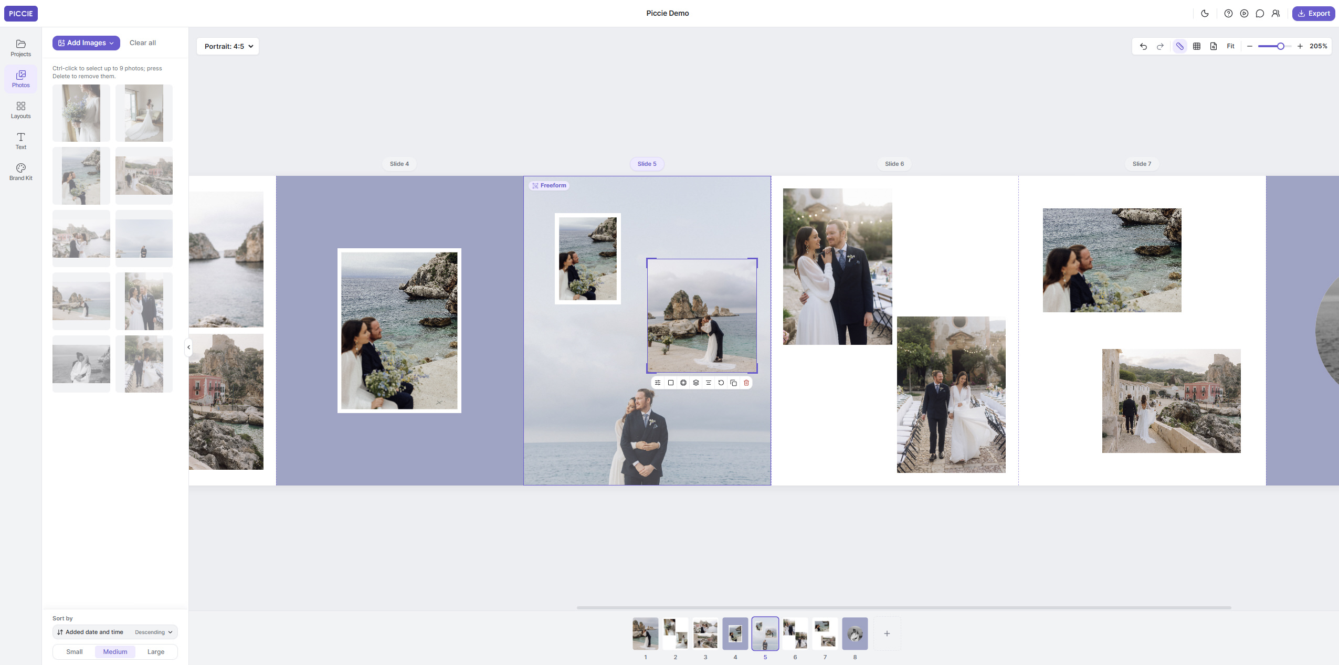Open image adjustments sliders icon

[x=658, y=383]
